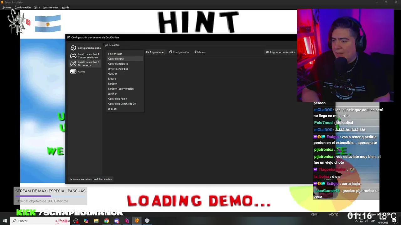This screenshot has width=401, height=225.
Task: Open Google Chrome from the taskbar
Action: point(107,221)
